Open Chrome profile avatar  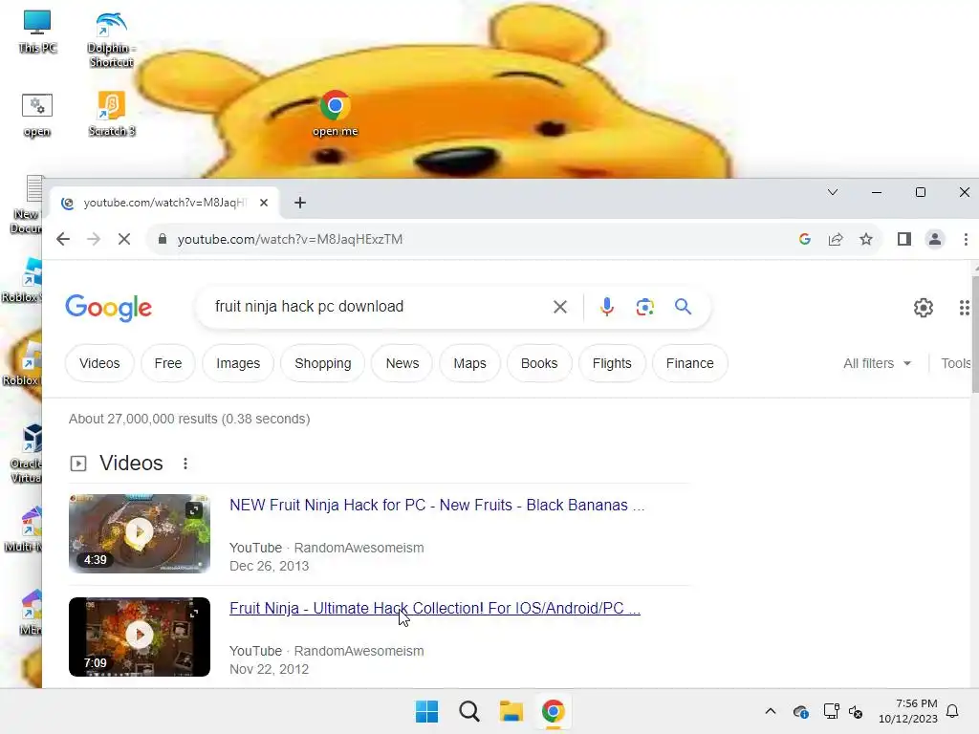pos(935,239)
